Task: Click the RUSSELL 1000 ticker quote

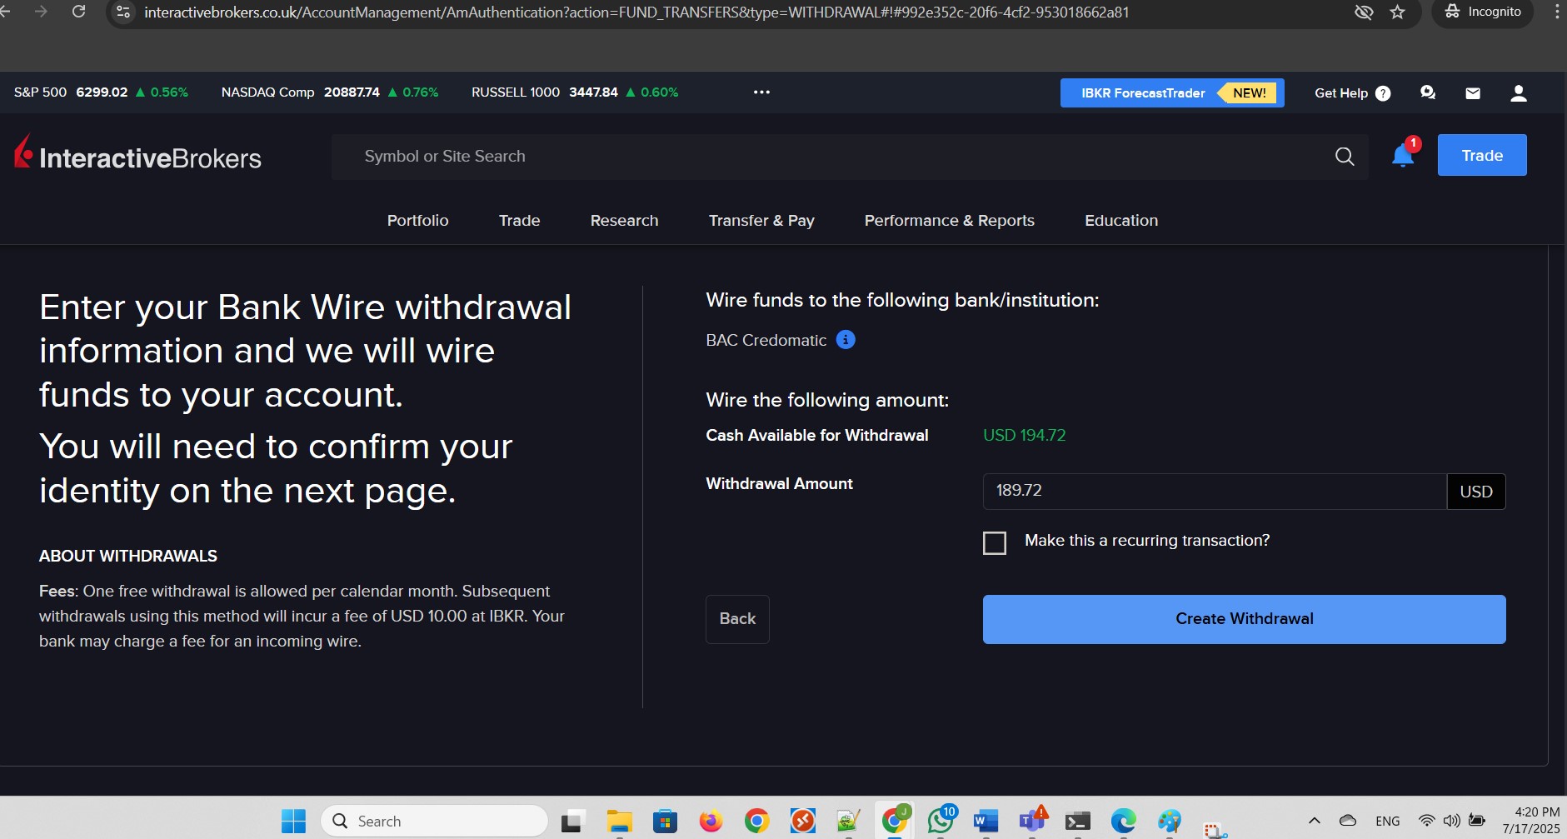Action: [x=575, y=92]
